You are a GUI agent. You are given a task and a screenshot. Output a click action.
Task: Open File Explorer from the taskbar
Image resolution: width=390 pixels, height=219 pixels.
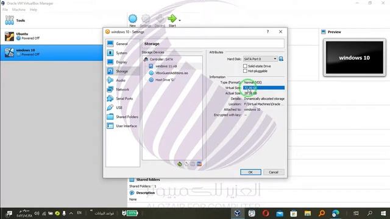click(308, 213)
